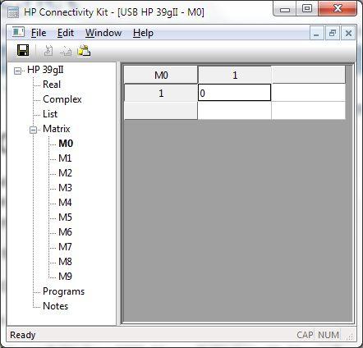363x348 pixels.
Task: Minimize the inner M0 document window
Action: tap(317, 33)
